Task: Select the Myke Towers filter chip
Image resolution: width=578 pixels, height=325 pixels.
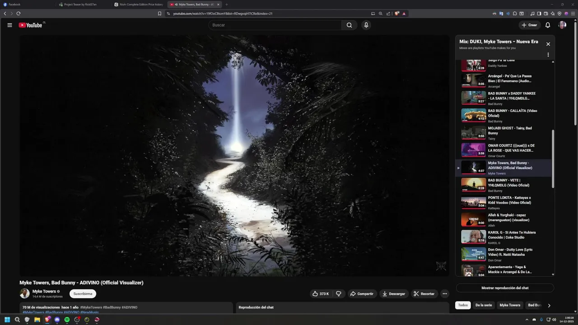Action: pyautogui.click(x=510, y=305)
